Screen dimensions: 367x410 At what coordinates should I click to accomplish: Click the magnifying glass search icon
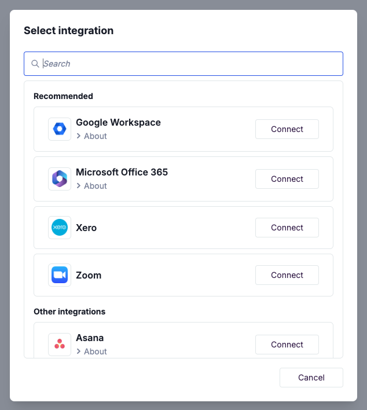point(35,64)
